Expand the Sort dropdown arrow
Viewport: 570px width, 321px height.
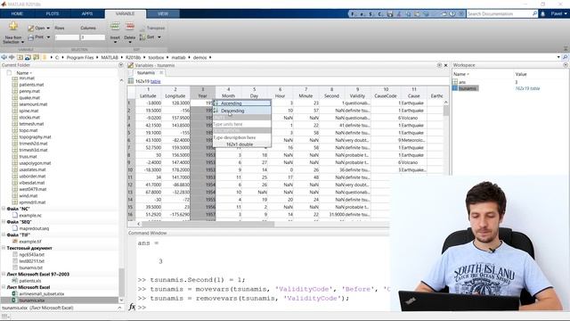click(x=159, y=37)
